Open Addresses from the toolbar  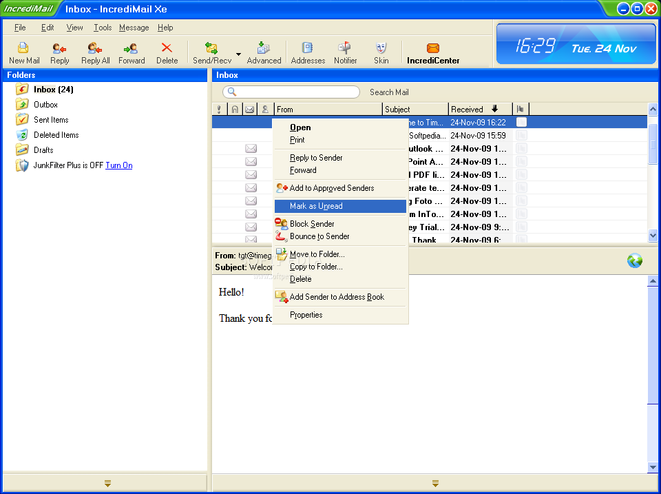coord(308,48)
